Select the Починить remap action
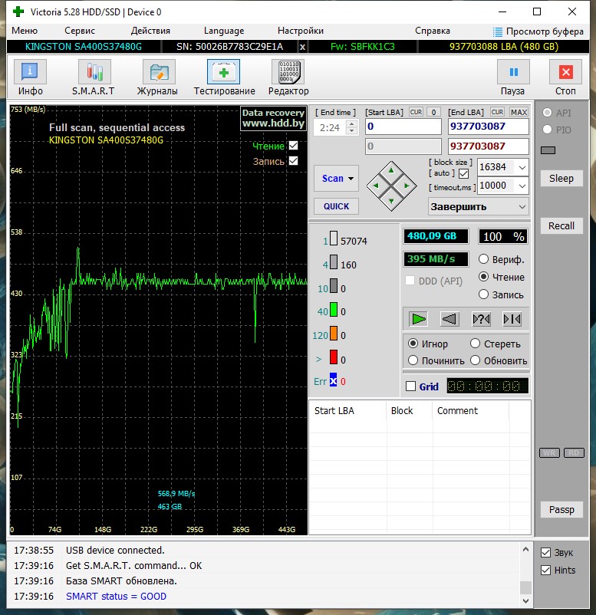596x615 pixels. pos(413,360)
